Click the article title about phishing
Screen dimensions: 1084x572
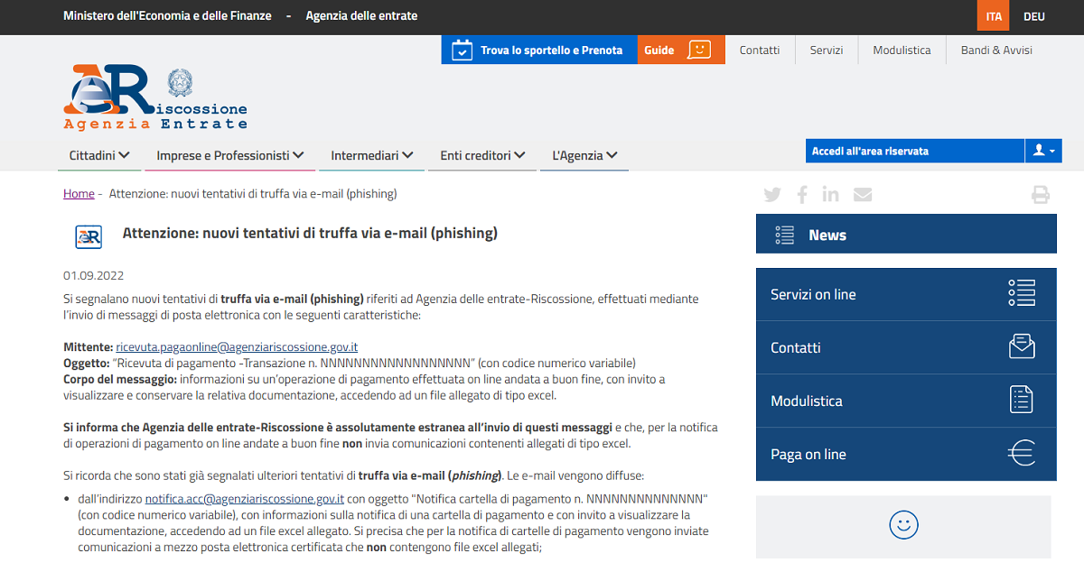(310, 234)
